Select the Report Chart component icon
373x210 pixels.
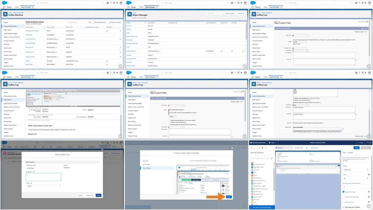[252, 197]
